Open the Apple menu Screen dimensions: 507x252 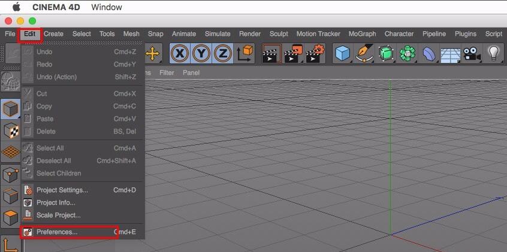click(x=16, y=7)
